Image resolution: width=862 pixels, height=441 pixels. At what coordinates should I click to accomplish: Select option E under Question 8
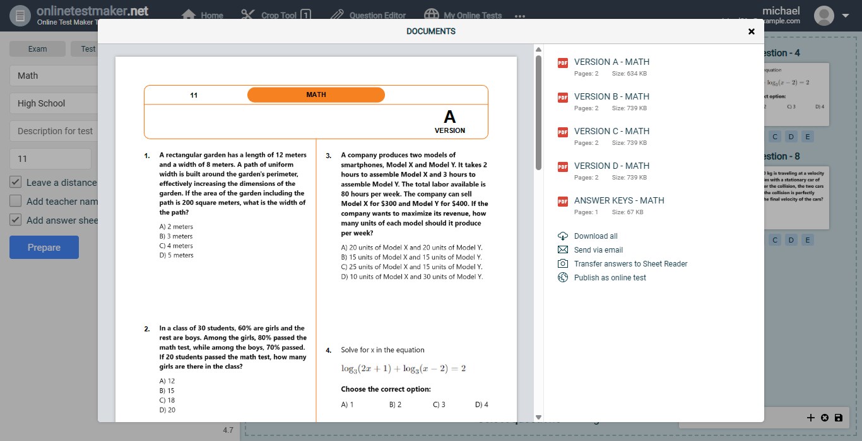click(x=808, y=240)
